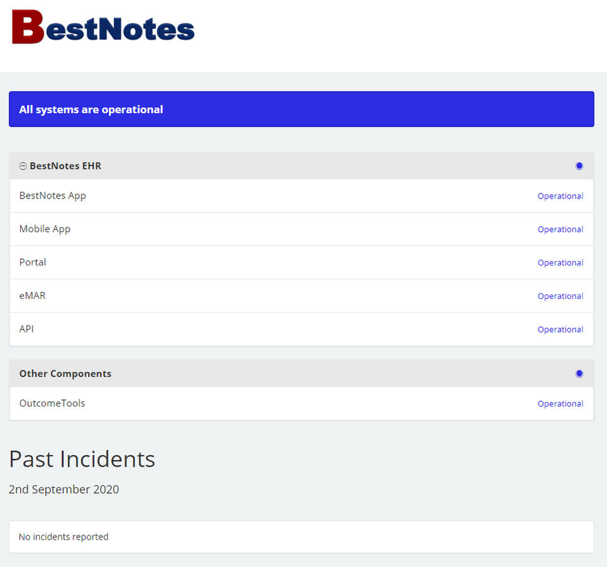
Task: Click the BestNotes EHR status dot
Action: [579, 166]
